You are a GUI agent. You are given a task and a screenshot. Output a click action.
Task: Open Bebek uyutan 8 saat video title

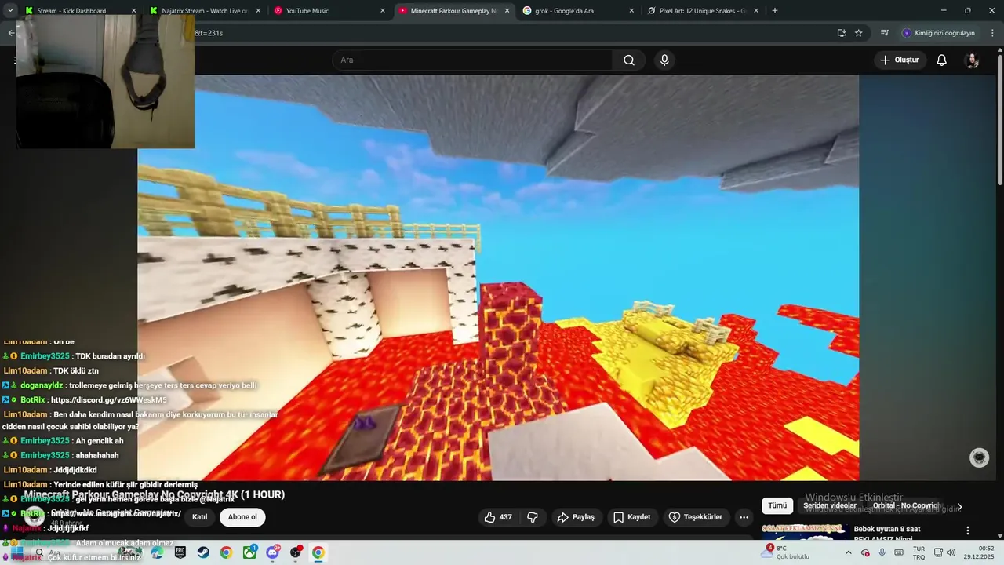point(887,534)
